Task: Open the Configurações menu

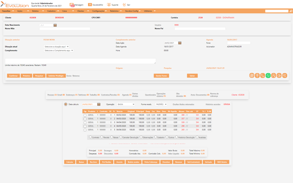Action: (x=99, y=11)
